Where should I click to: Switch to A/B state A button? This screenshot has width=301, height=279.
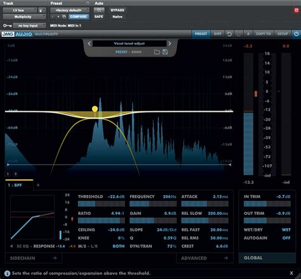point(248,34)
